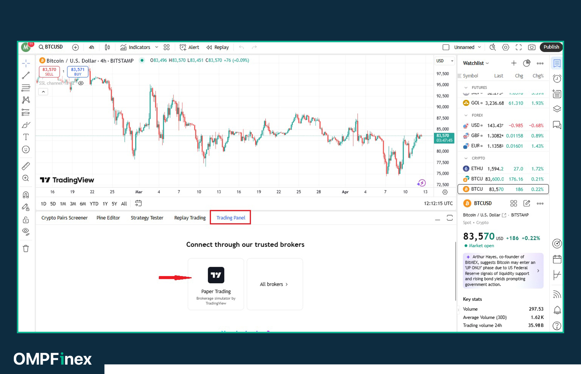Click the trash icon to remove drawings
Image resolution: width=581 pixels, height=374 pixels.
(x=26, y=249)
